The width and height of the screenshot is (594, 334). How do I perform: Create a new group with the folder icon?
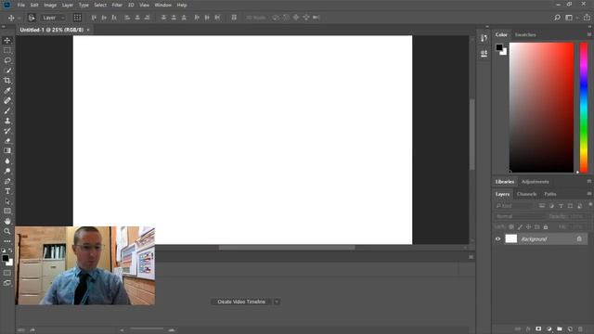click(560, 329)
